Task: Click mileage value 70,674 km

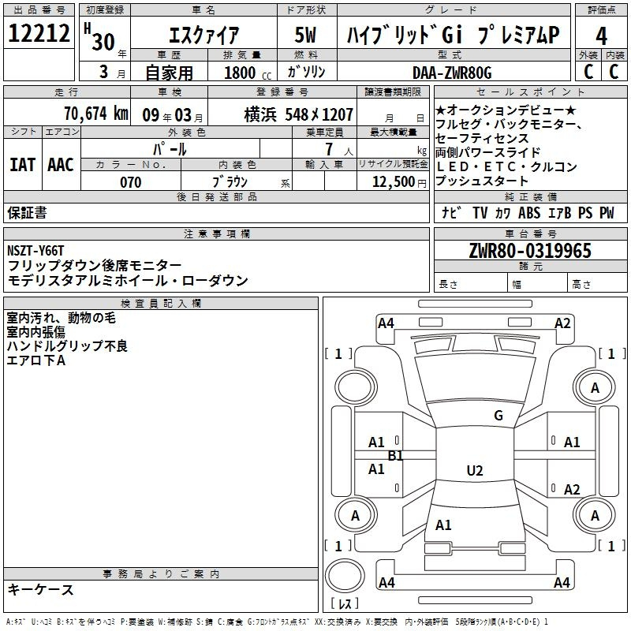Action: click(x=96, y=114)
